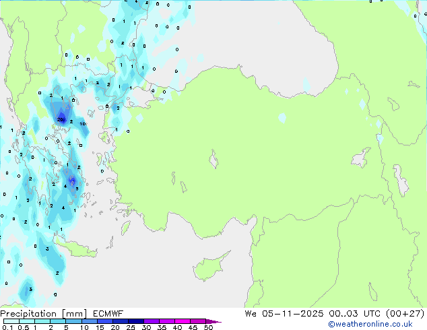The image size is (427, 330).
Task: Click the '20' precipitation value on the map
Action: click(60, 119)
